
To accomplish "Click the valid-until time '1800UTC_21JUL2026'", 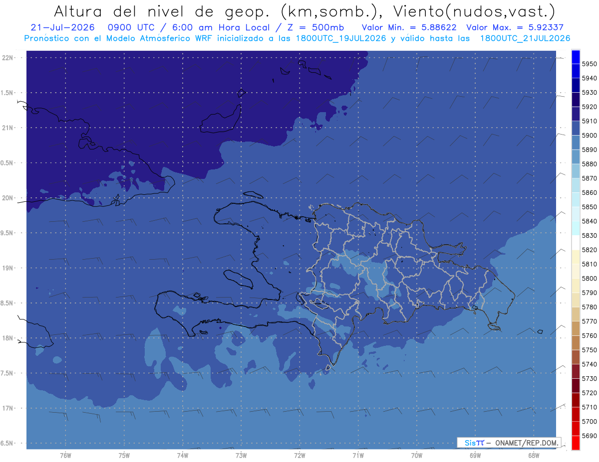I will click(x=525, y=38).
